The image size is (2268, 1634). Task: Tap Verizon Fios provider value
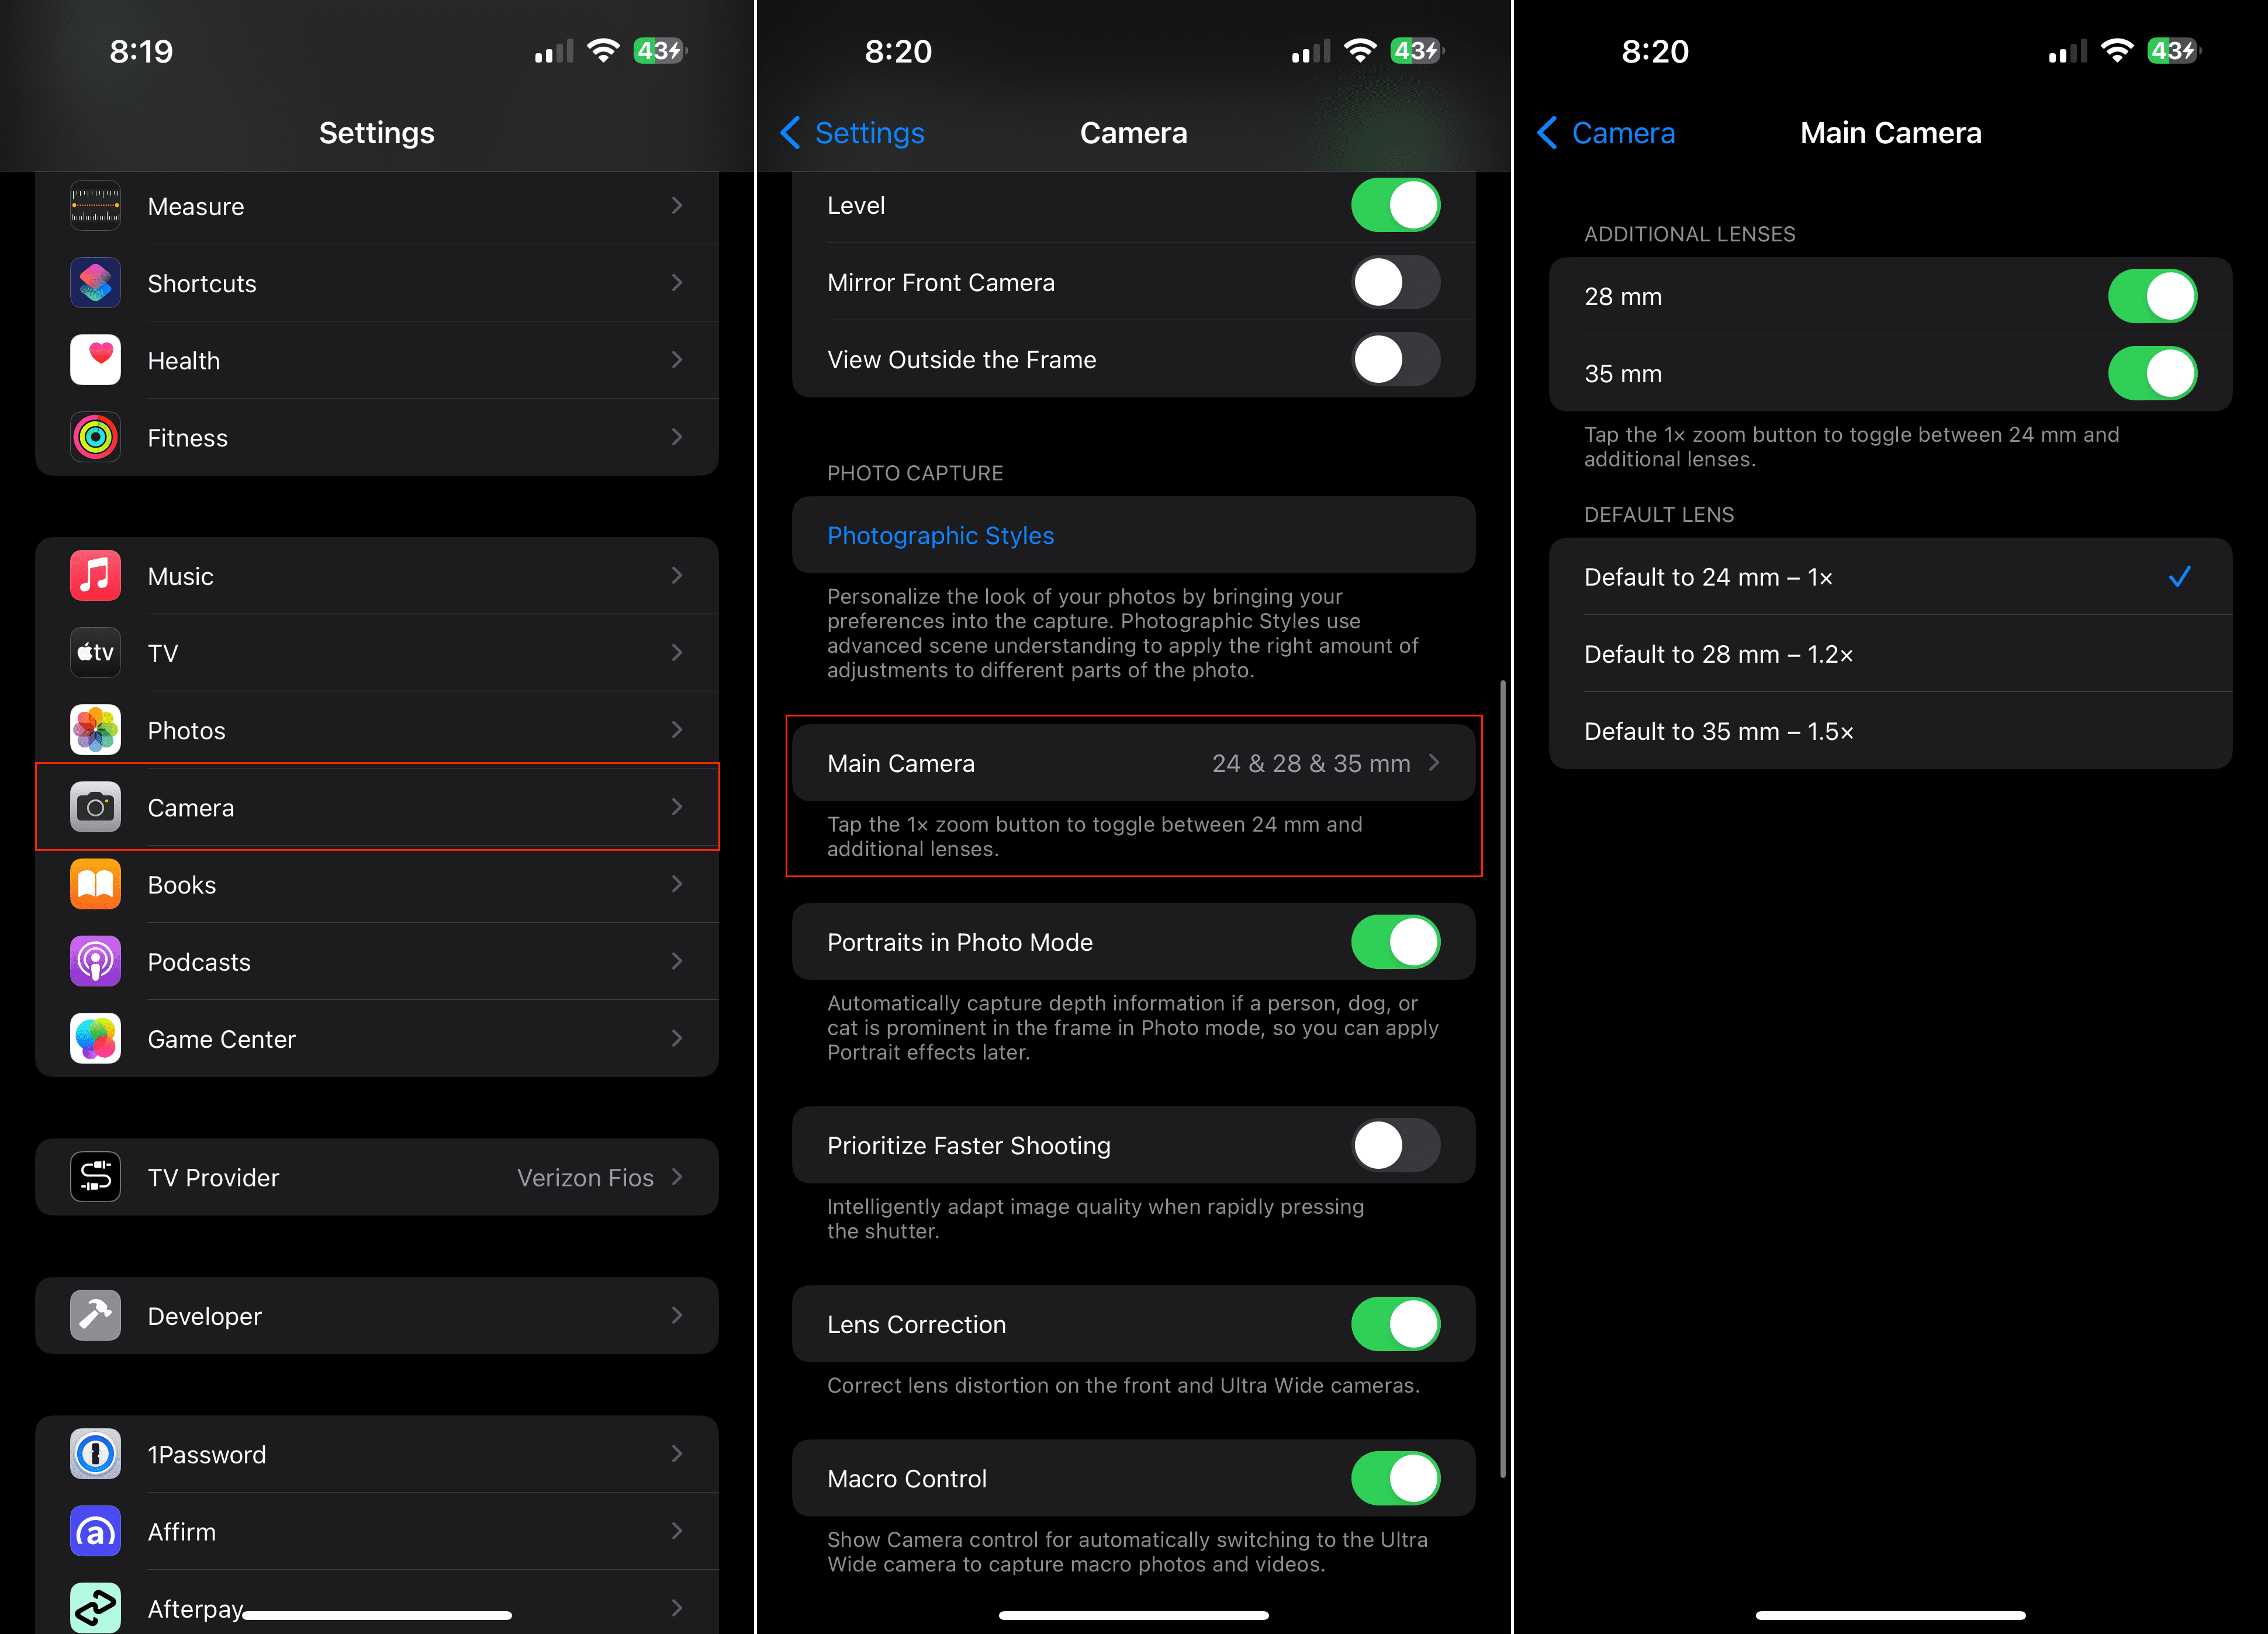[585, 1177]
